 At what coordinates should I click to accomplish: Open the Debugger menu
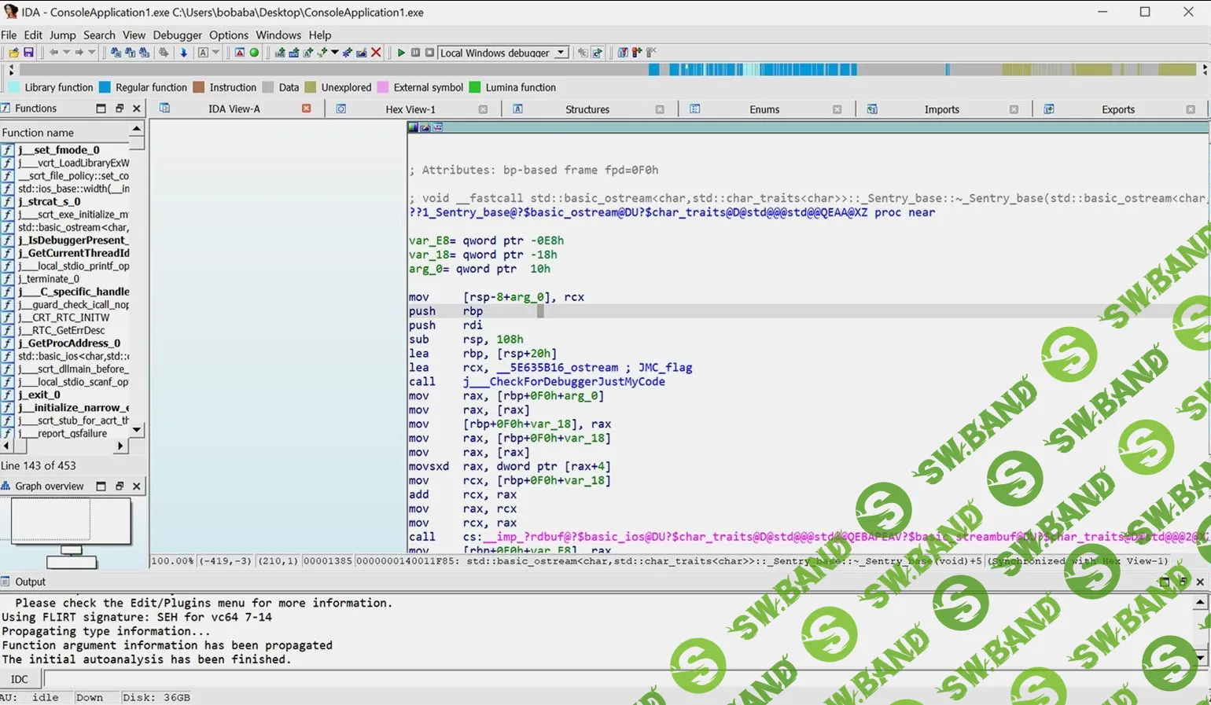[x=177, y=35]
